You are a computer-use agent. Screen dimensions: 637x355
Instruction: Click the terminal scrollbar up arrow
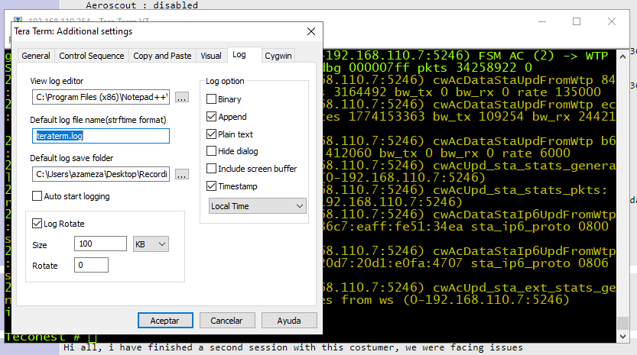[622, 56]
